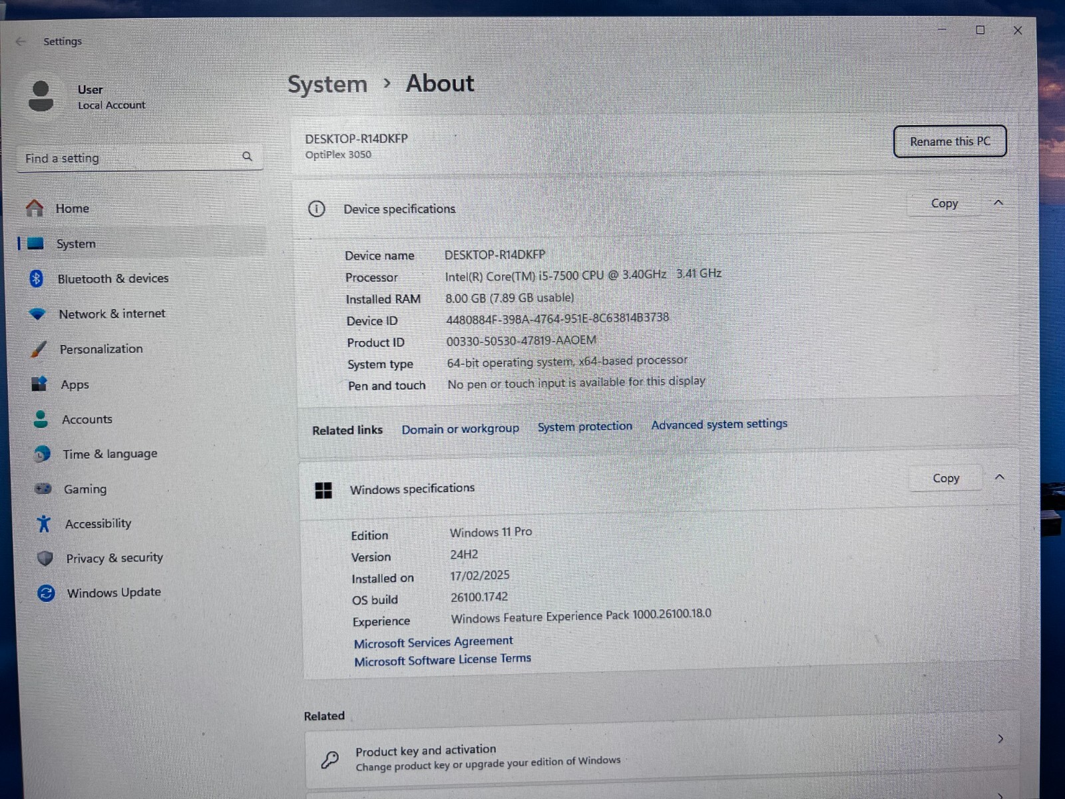Image resolution: width=1065 pixels, height=799 pixels.
Task: Select Privacy & security category
Action: point(114,558)
